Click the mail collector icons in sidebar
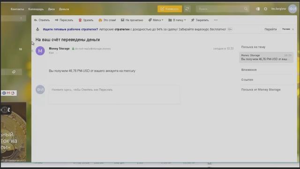The width and height of the screenshot is (300, 169). coord(8,93)
